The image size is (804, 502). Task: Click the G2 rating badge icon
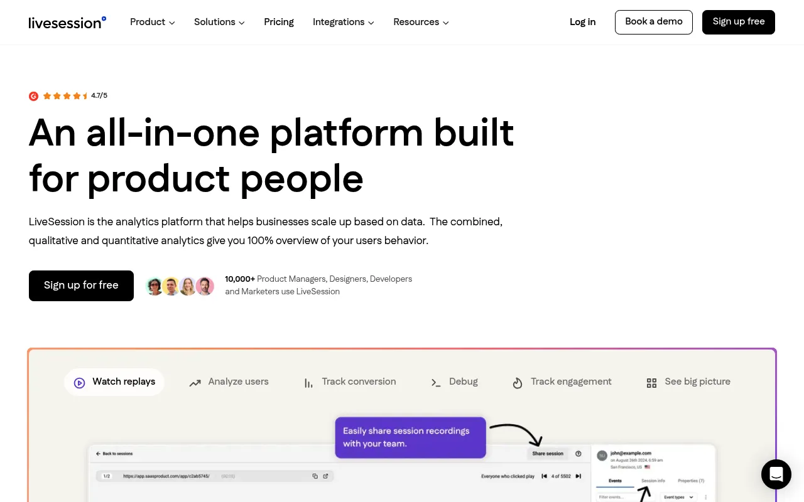coord(34,96)
